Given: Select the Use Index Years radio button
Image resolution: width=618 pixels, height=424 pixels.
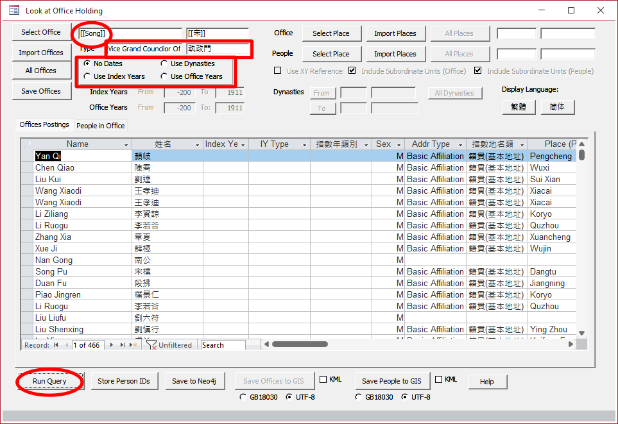Looking at the screenshot, I should pyautogui.click(x=87, y=76).
